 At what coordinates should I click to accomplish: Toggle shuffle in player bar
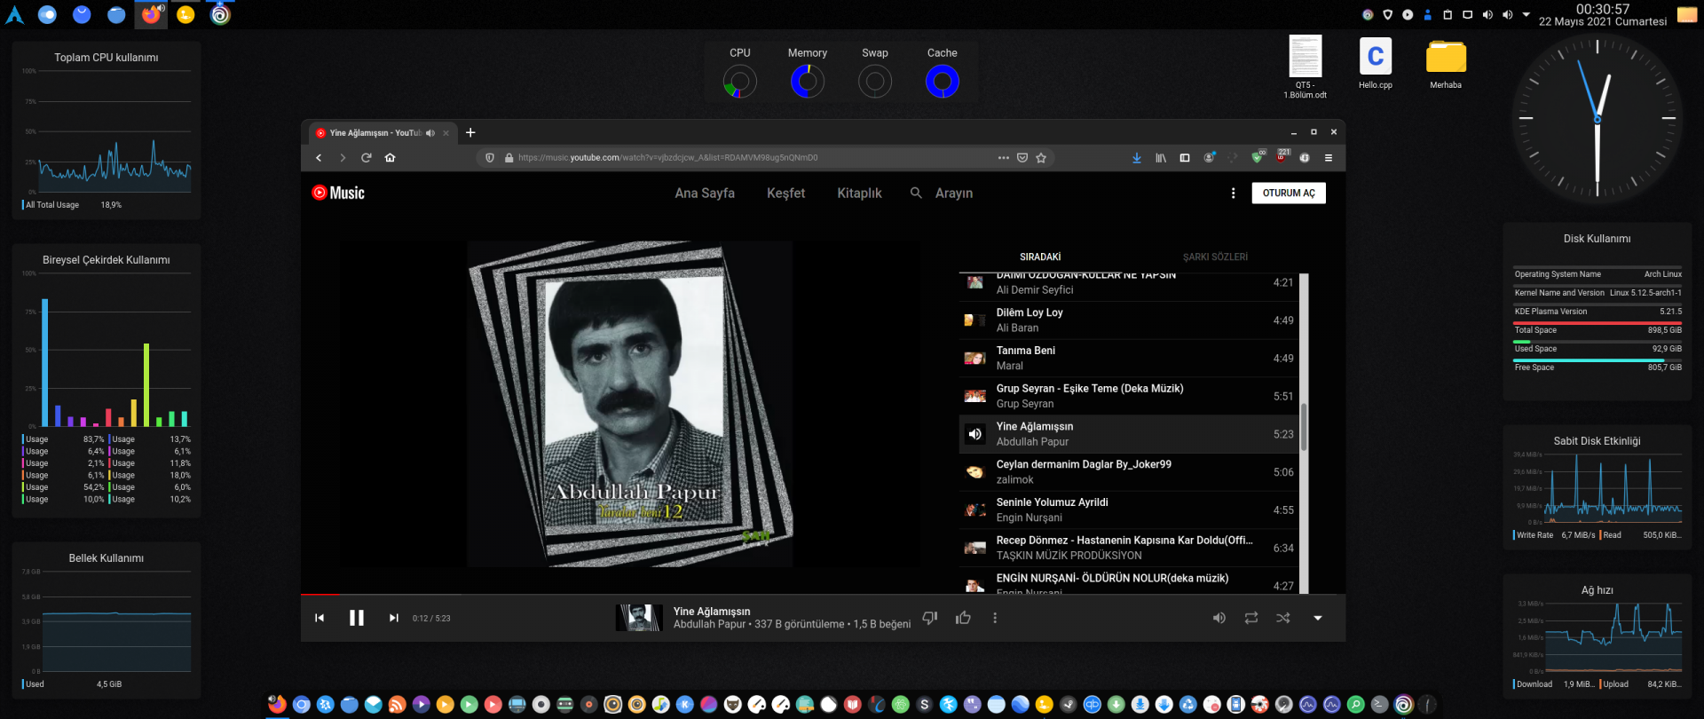coord(1283,618)
